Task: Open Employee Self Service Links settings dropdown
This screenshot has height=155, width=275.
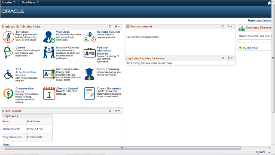Action: (117, 26)
